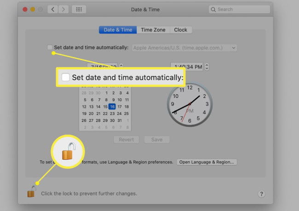Viewport: 299px width, 211px height.
Task: Click the up arrow of the time stepper
Action: (207, 65)
